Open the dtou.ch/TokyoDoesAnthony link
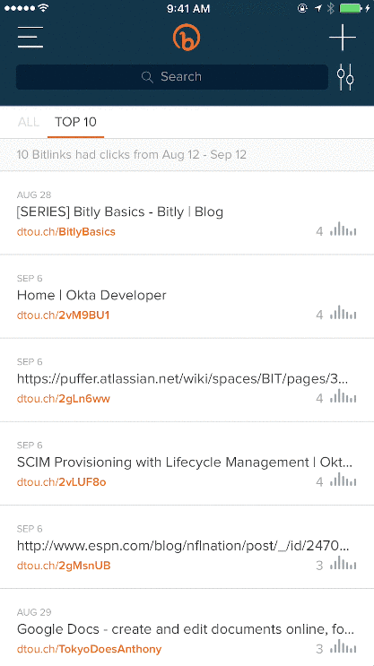This screenshot has height=666, width=374. pos(90,649)
